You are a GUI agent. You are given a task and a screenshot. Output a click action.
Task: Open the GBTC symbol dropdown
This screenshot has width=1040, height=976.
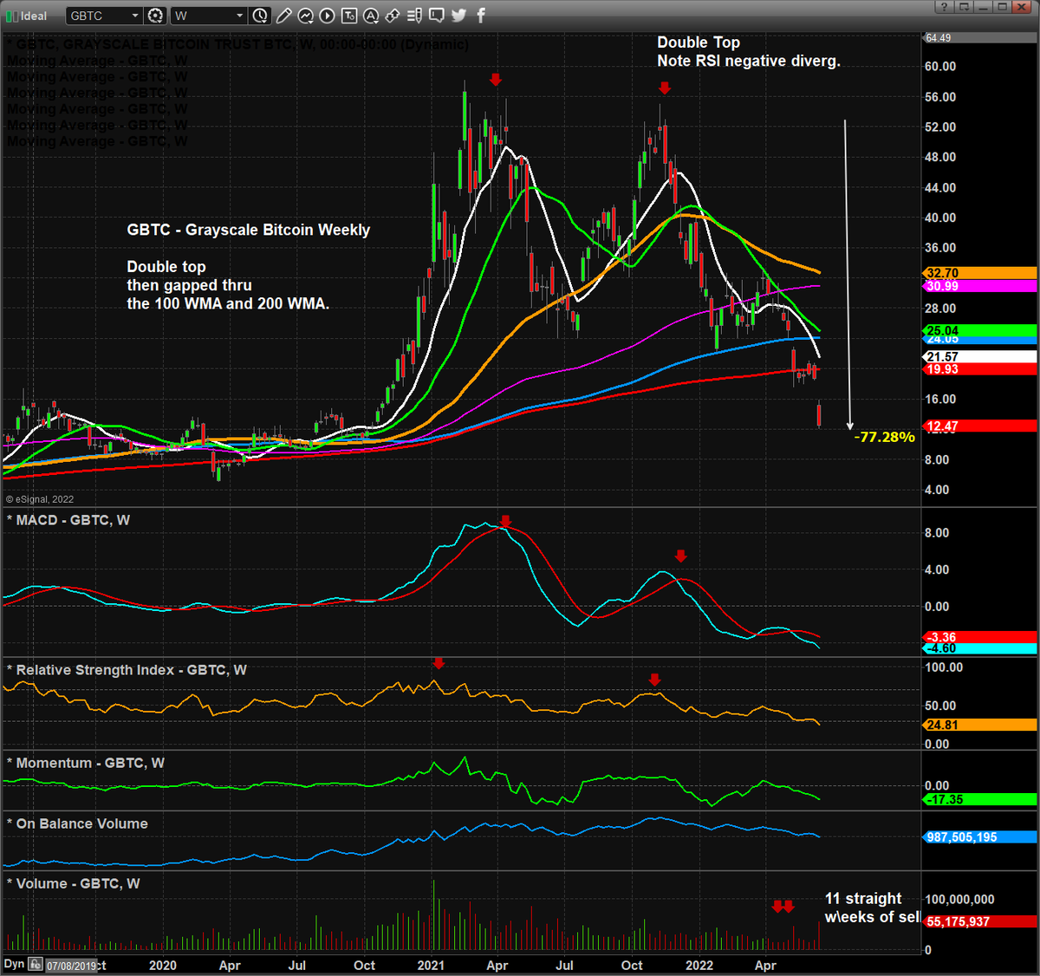click(104, 16)
